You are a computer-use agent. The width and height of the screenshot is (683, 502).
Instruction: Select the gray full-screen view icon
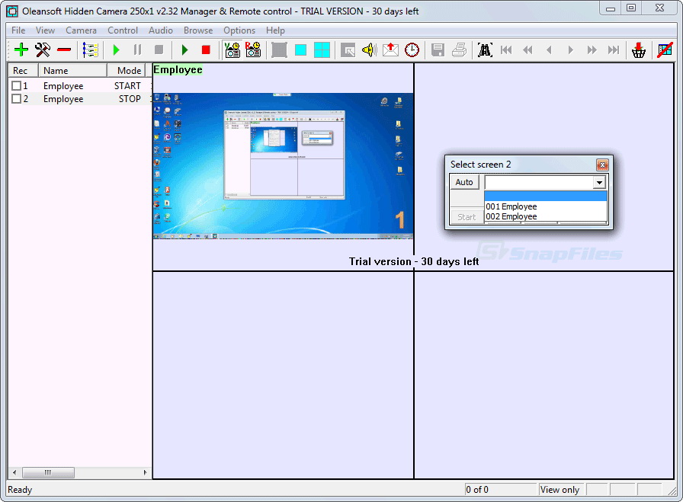279,50
